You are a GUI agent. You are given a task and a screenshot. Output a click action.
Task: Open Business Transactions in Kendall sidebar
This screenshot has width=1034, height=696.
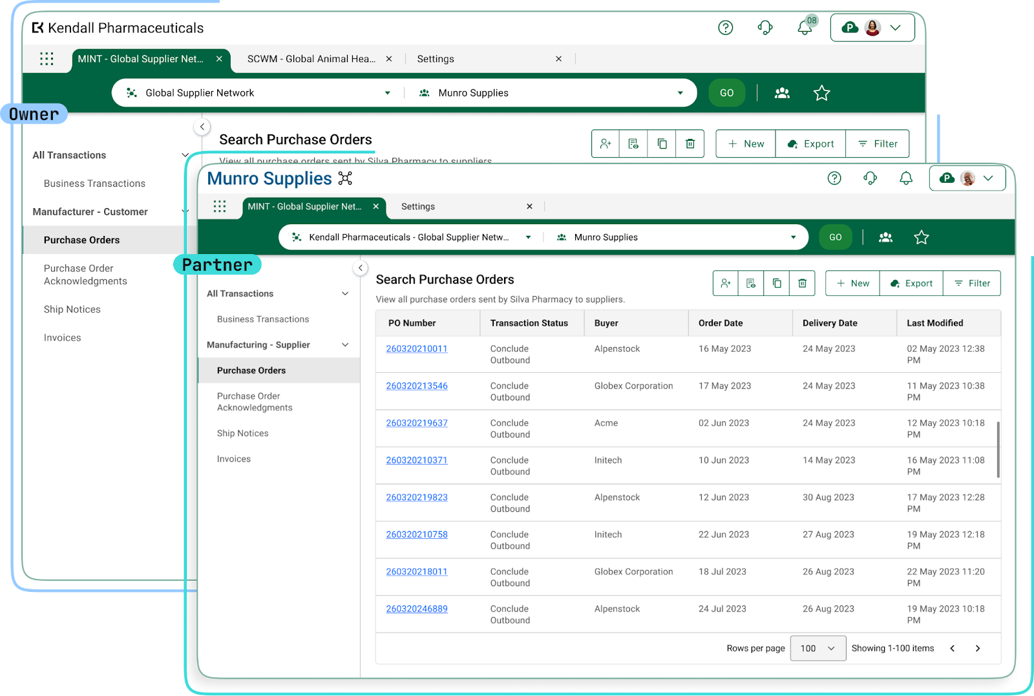click(94, 184)
